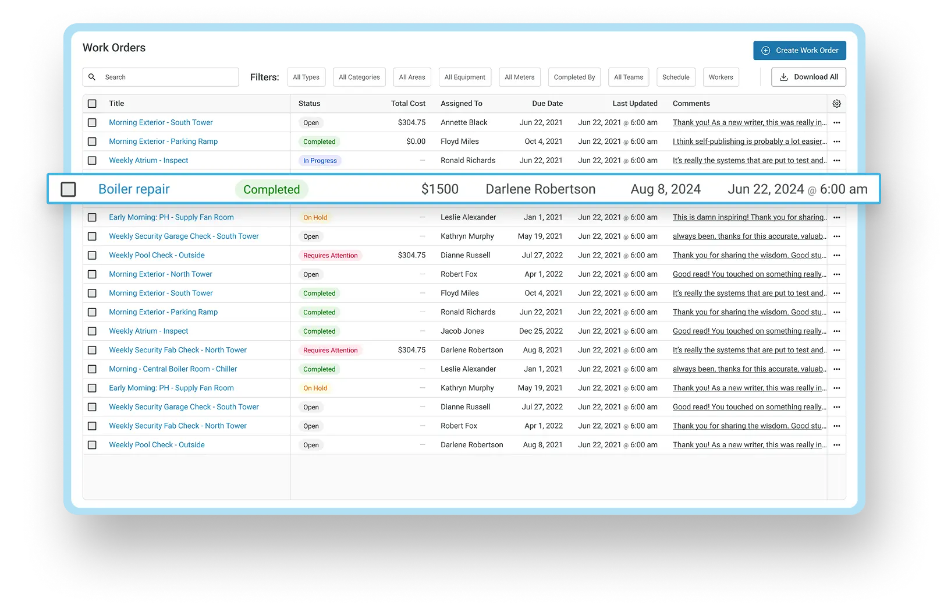Click the Download All button

pyautogui.click(x=808, y=77)
